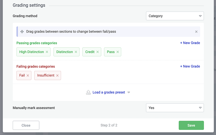
Task: Click the upload icon beside grades preset
Action: click(x=88, y=92)
